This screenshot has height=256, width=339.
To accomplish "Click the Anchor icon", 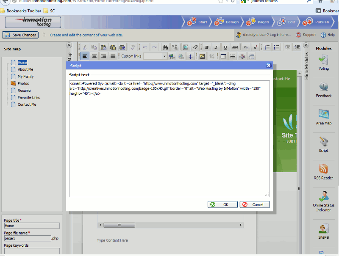I will point(190,56).
